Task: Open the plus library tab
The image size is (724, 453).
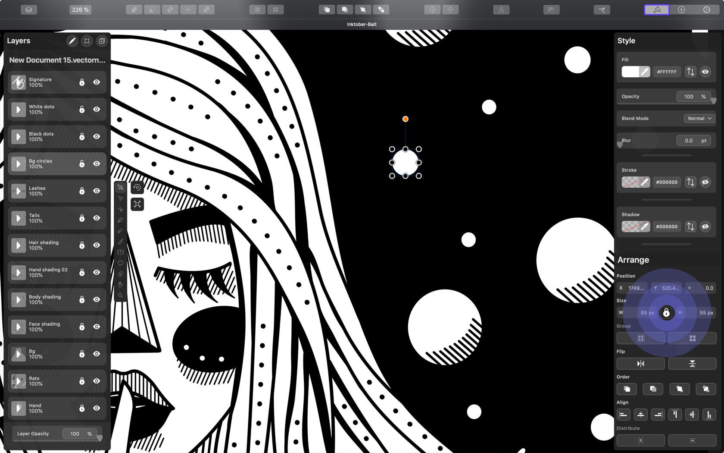Action: coord(681,9)
